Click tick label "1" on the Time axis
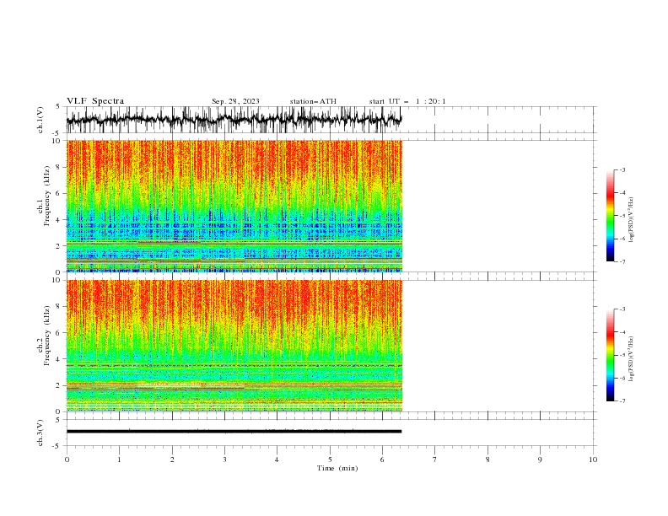The width and height of the screenshot is (668, 516). [119, 460]
